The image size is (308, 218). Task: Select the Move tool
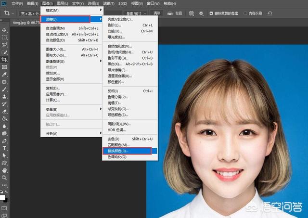pos(4,30)
